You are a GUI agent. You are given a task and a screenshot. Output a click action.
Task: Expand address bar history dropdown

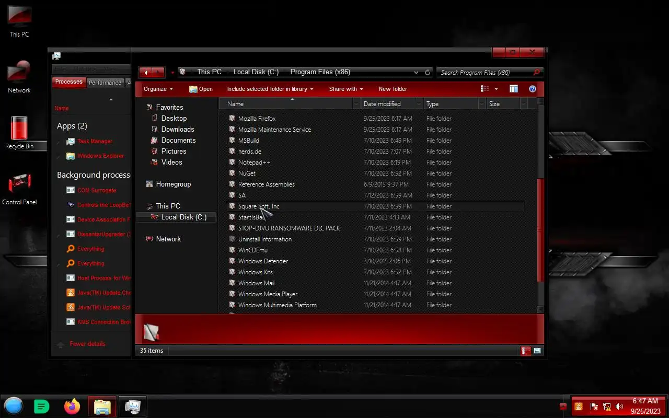[x=416, y=73]
